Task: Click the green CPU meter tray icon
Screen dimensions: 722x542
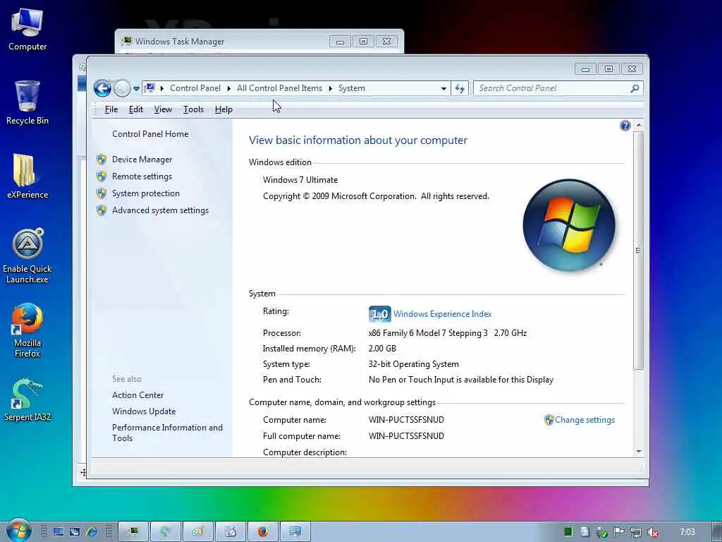Action: point(568,532)
